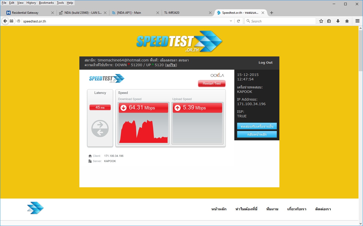Open the Downloads arrow icon

click(x=338, y=21)
